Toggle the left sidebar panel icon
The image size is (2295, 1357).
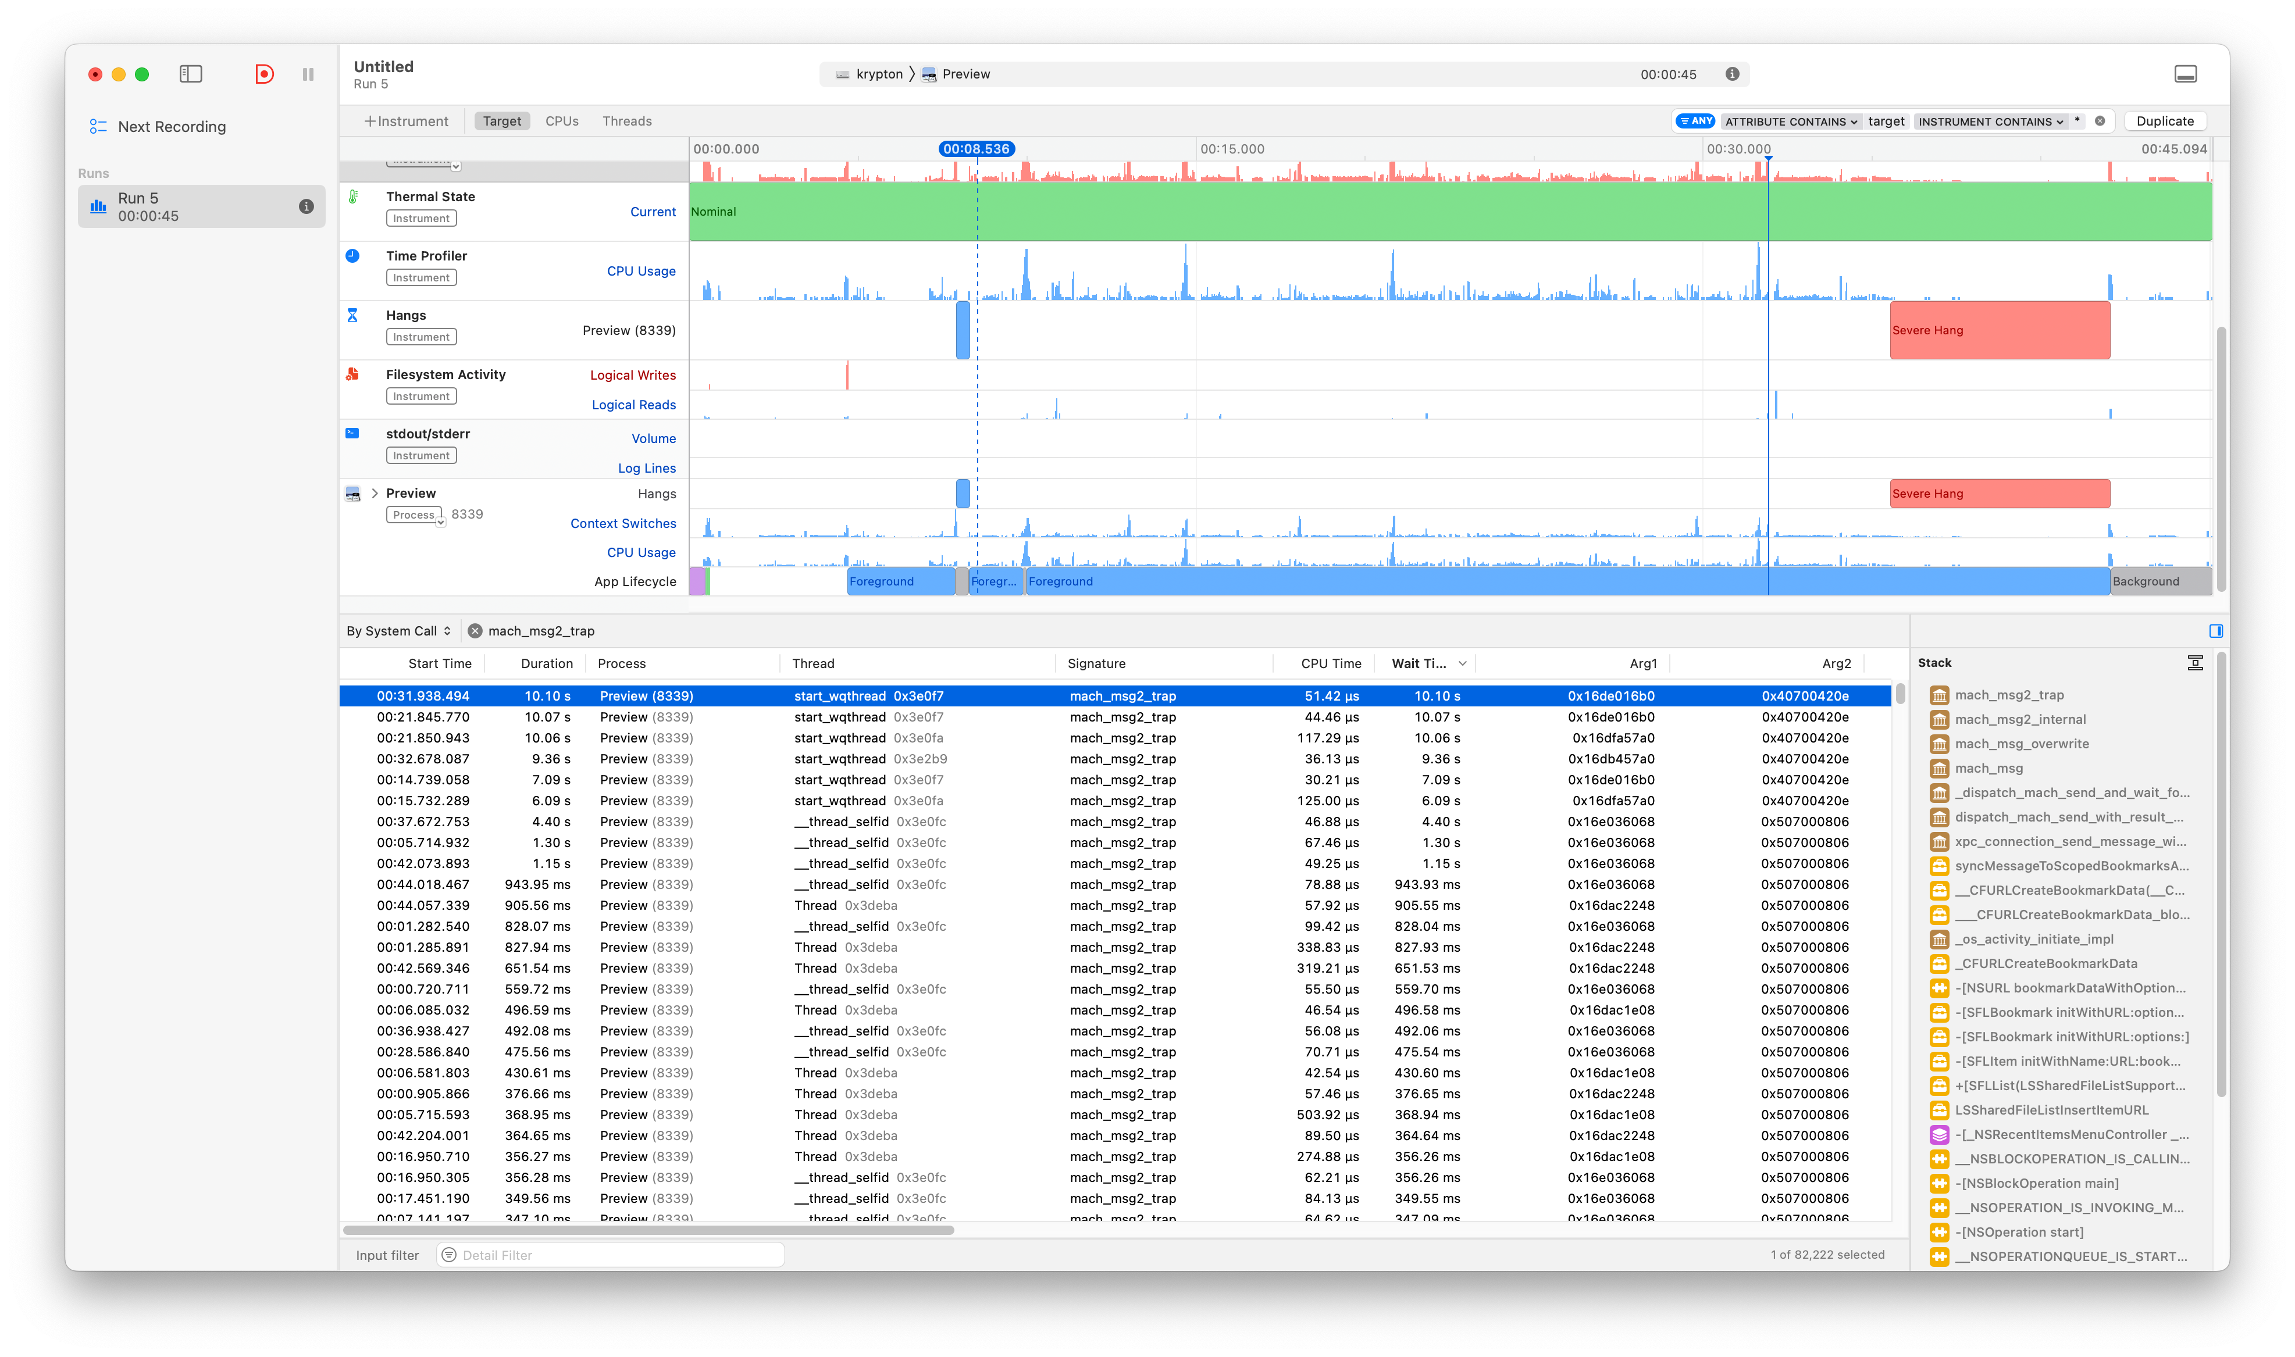coord(190,74)
